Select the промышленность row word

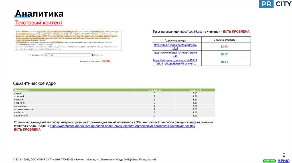[24, 109]
